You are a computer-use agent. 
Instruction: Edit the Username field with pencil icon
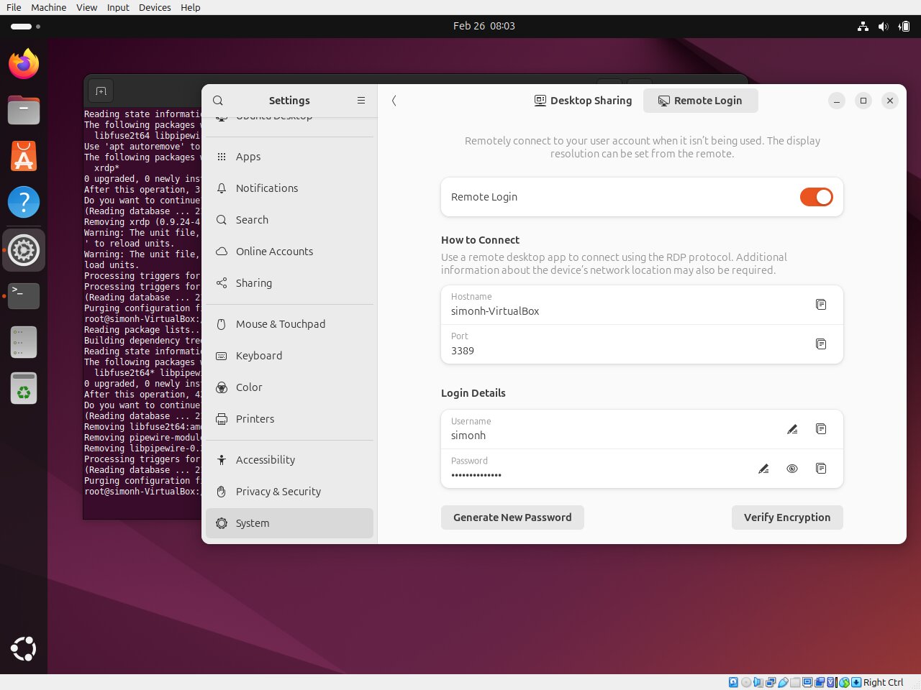[x=792, y=429]
